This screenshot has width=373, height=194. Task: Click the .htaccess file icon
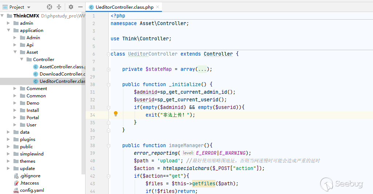[x=16, y=183]
